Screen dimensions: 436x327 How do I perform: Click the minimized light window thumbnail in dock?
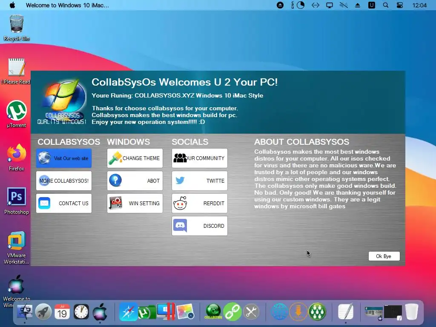pos(373,313)
